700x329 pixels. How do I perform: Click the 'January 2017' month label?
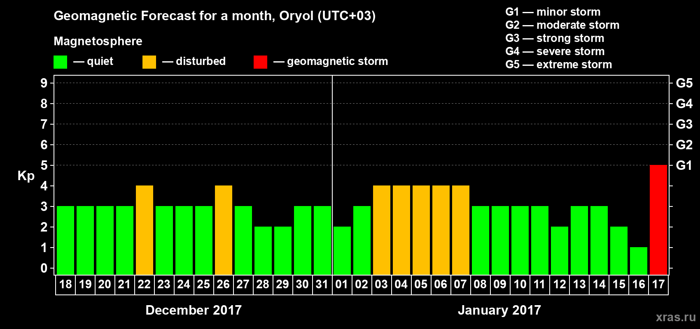(x=499, y=310)
